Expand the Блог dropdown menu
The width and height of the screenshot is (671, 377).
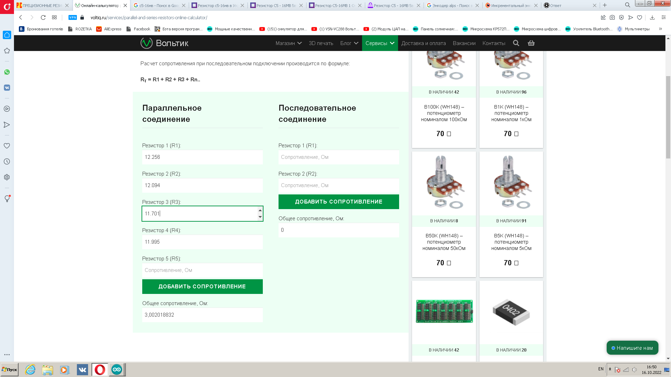(349, 43)
